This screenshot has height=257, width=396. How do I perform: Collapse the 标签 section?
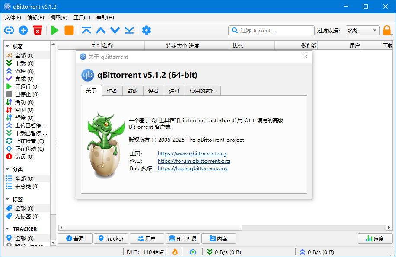[8, 199]
